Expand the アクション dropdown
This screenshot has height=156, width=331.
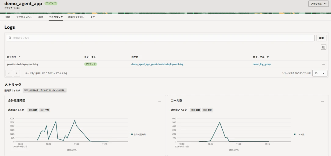click(319, 4)
